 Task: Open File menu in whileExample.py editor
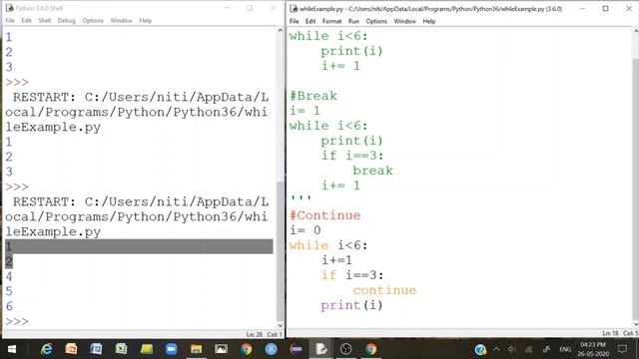pos(295,21)
